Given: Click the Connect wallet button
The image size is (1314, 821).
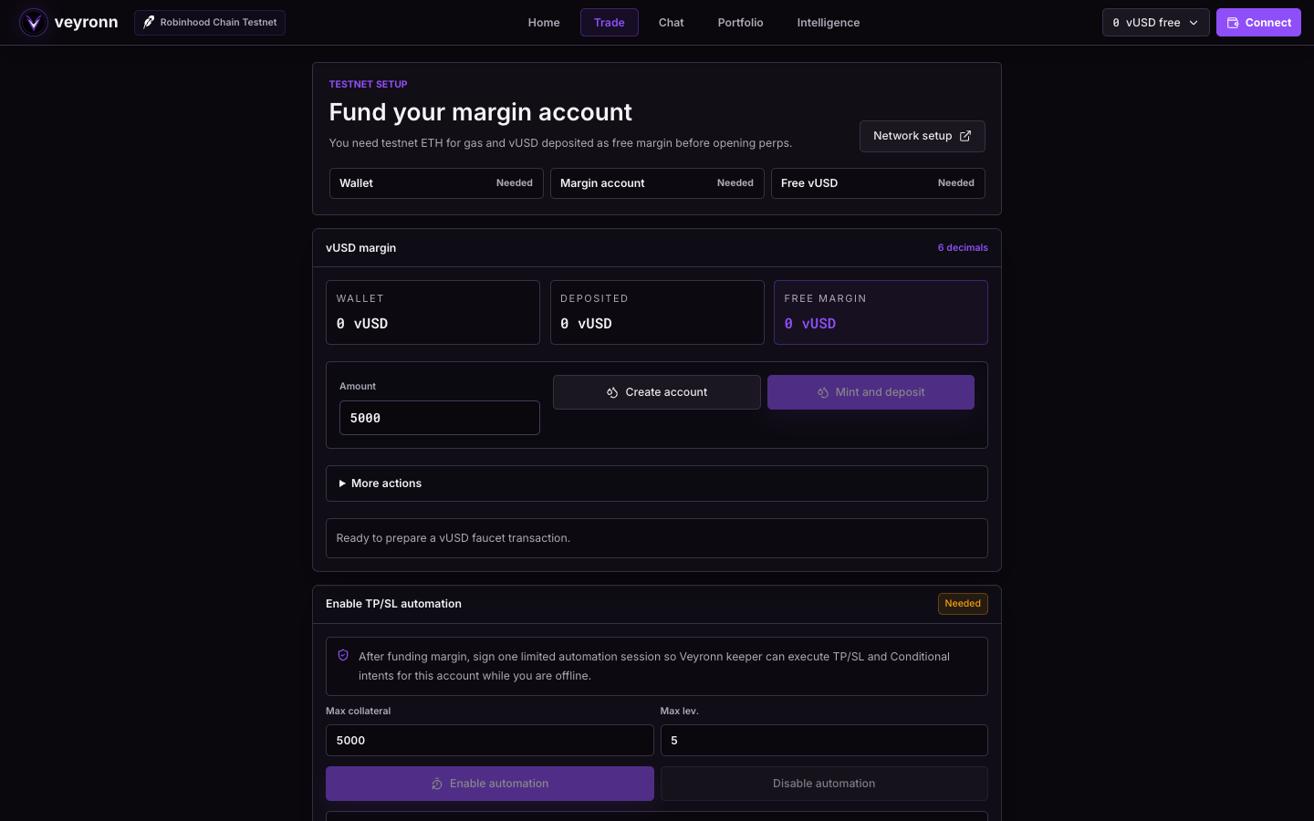Looking at the screenshot, I should (x=1258, y=23).
